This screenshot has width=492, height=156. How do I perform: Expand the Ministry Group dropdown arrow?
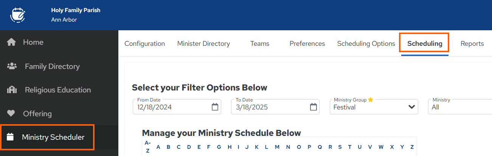(412, 107)
